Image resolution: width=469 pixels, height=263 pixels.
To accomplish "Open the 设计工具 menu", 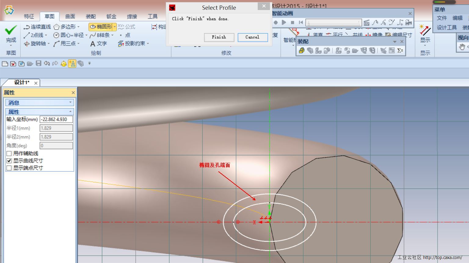I will [447, 27].
